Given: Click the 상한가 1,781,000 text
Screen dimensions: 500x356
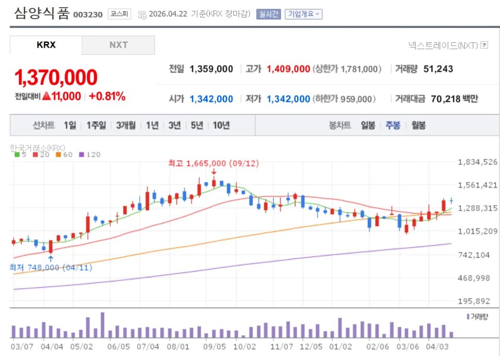Looking at the screenshot, I should click(x=347, y=69).
